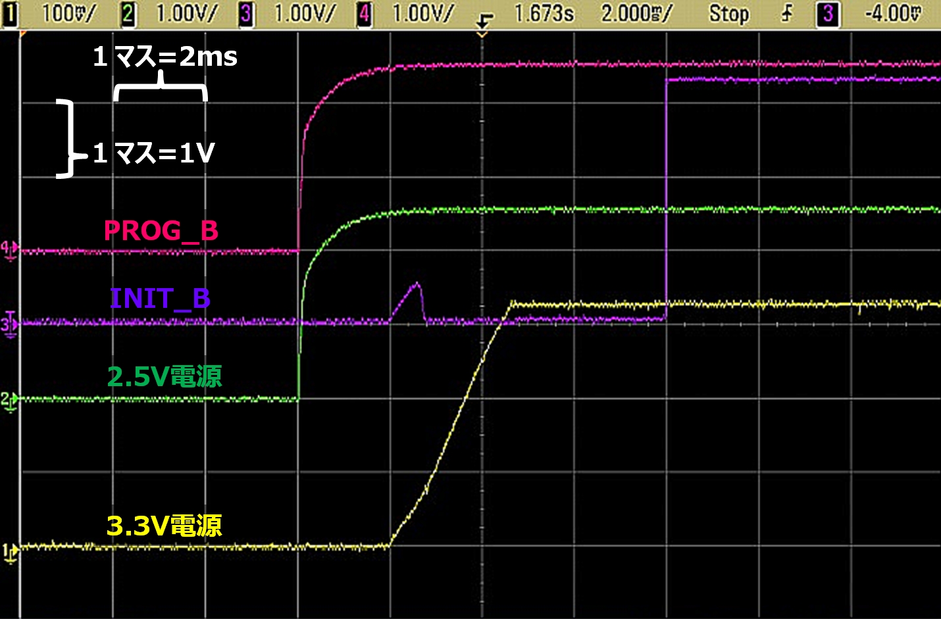Click the trigger source channel 3 box beside -4.00V
The width and height of the screenshot is (941, 619).
(x=828, y=14)
